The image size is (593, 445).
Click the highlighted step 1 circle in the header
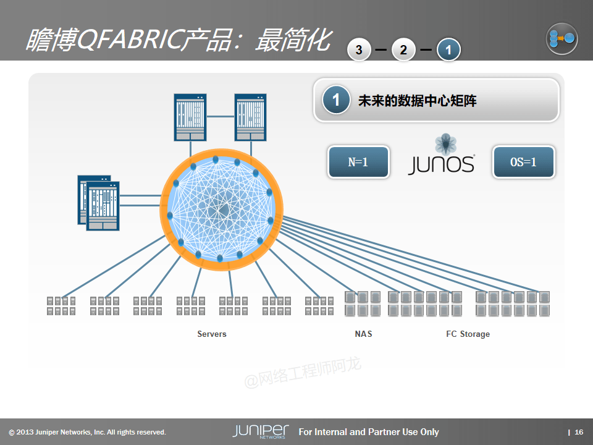click(448, 49)
